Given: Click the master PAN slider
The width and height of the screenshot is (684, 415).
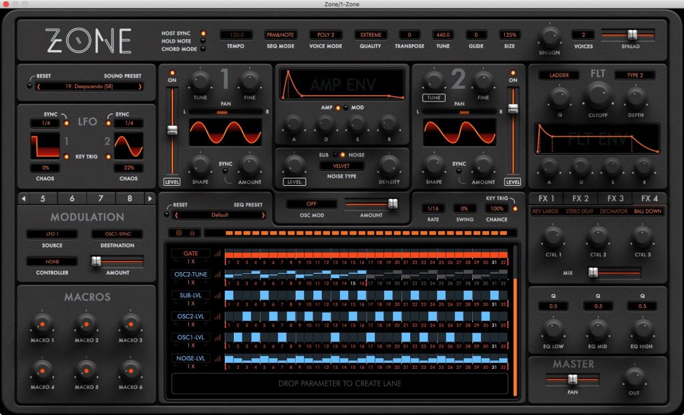Looking at the screenshot, I should pos(572,380).
